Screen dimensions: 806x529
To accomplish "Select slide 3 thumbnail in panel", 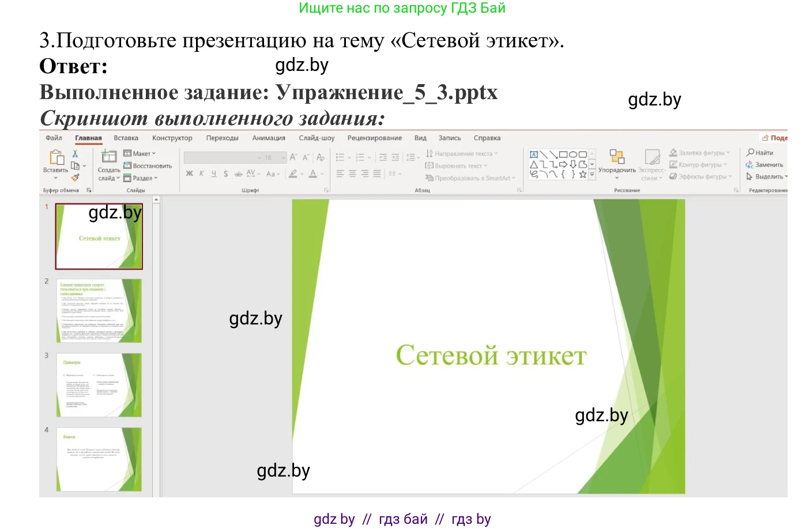I will [x=99, y=385].
